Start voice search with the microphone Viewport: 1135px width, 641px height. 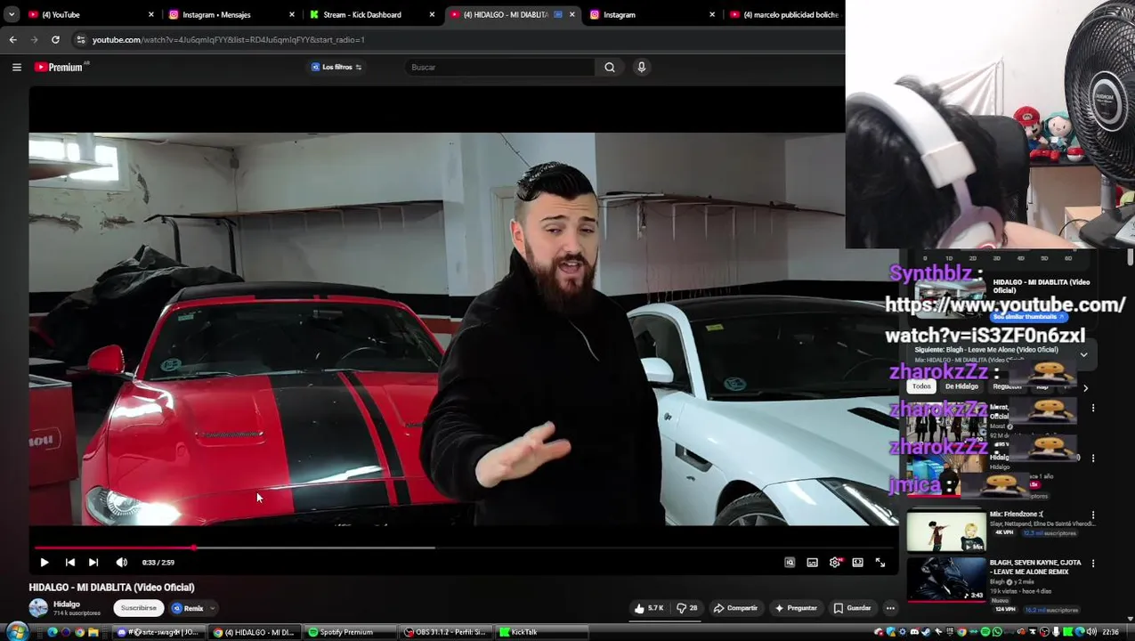(641, 67)
